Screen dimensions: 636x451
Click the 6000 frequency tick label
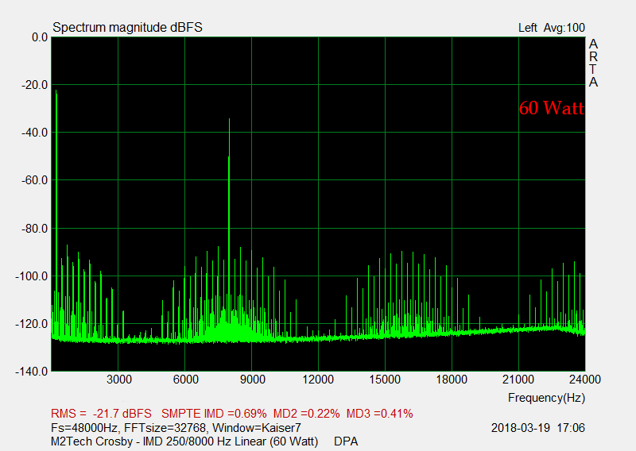(x=186, y=380)
